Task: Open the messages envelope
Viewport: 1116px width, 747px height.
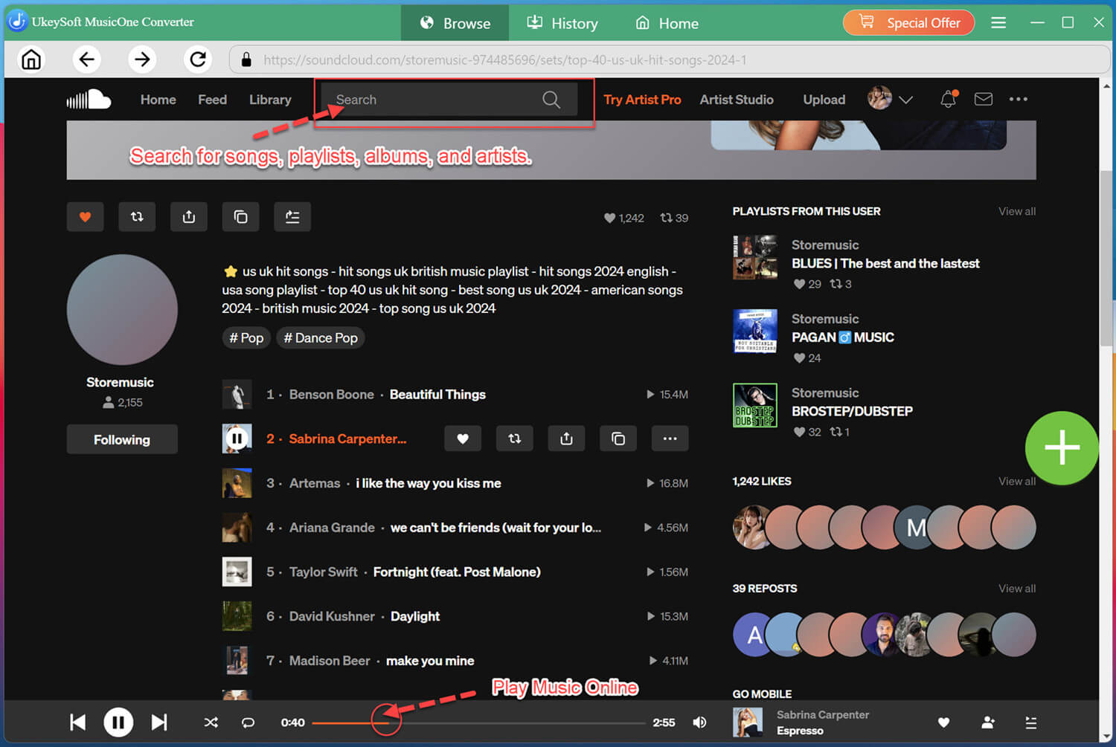Action: (x=984, y=99)
